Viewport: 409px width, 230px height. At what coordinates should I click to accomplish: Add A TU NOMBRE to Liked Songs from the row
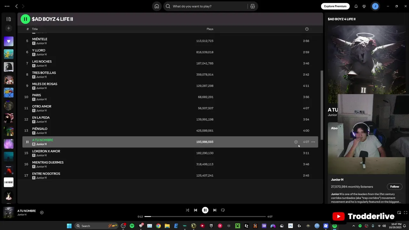click(x=296, y=142)
